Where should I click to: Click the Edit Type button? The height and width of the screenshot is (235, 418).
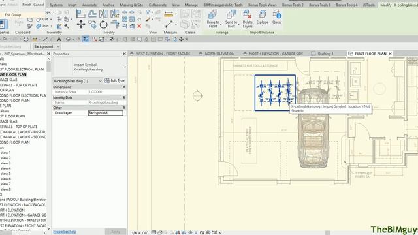pyautogui.click(x=115, y=80)
